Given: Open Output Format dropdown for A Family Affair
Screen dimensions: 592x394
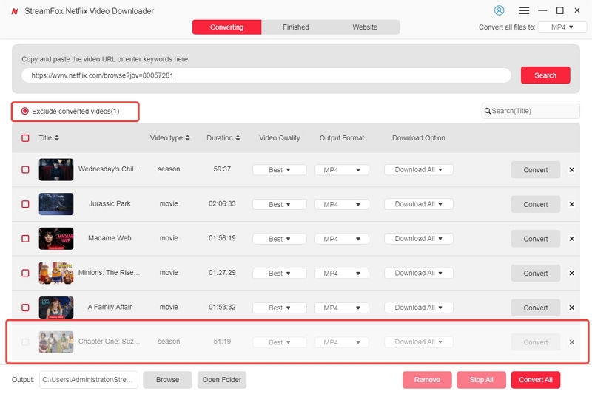Looking at the screenshot, I should 342,308.
